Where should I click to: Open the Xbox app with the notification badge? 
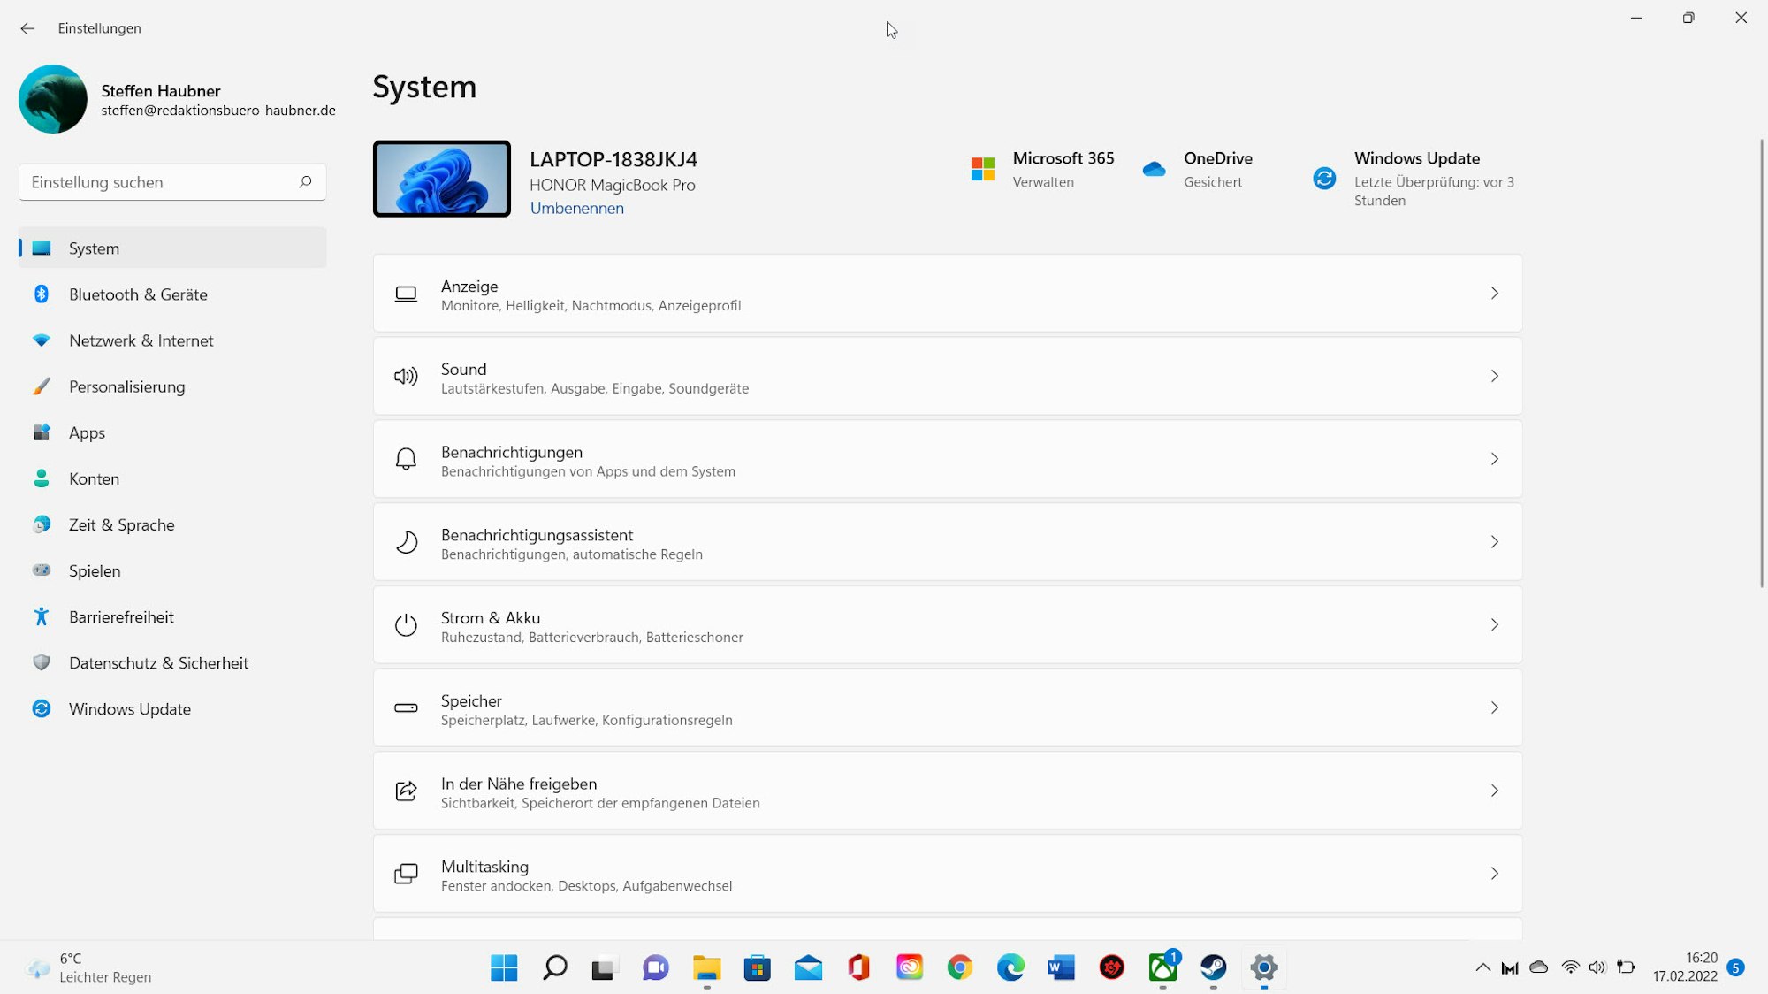(1162, 968)
